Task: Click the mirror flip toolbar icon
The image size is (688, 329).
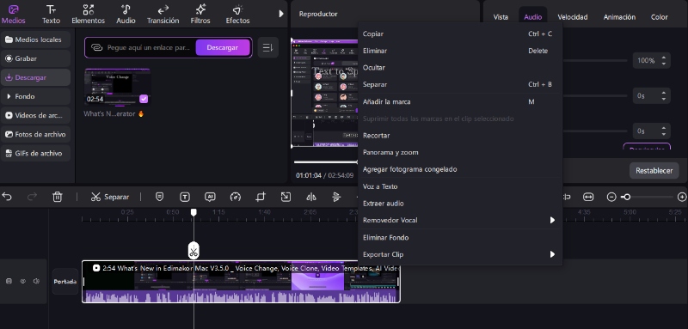Action: pyautogui.click(x=311, y=197)
